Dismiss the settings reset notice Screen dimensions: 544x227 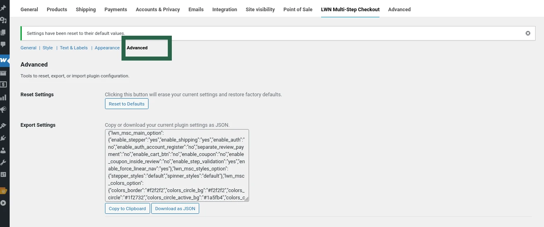528,33
